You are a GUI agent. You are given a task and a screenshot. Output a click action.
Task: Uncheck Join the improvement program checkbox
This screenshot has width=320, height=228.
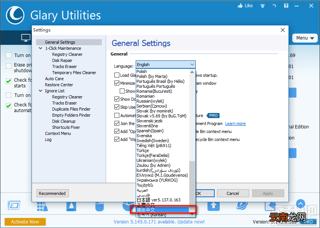point(117,123)
